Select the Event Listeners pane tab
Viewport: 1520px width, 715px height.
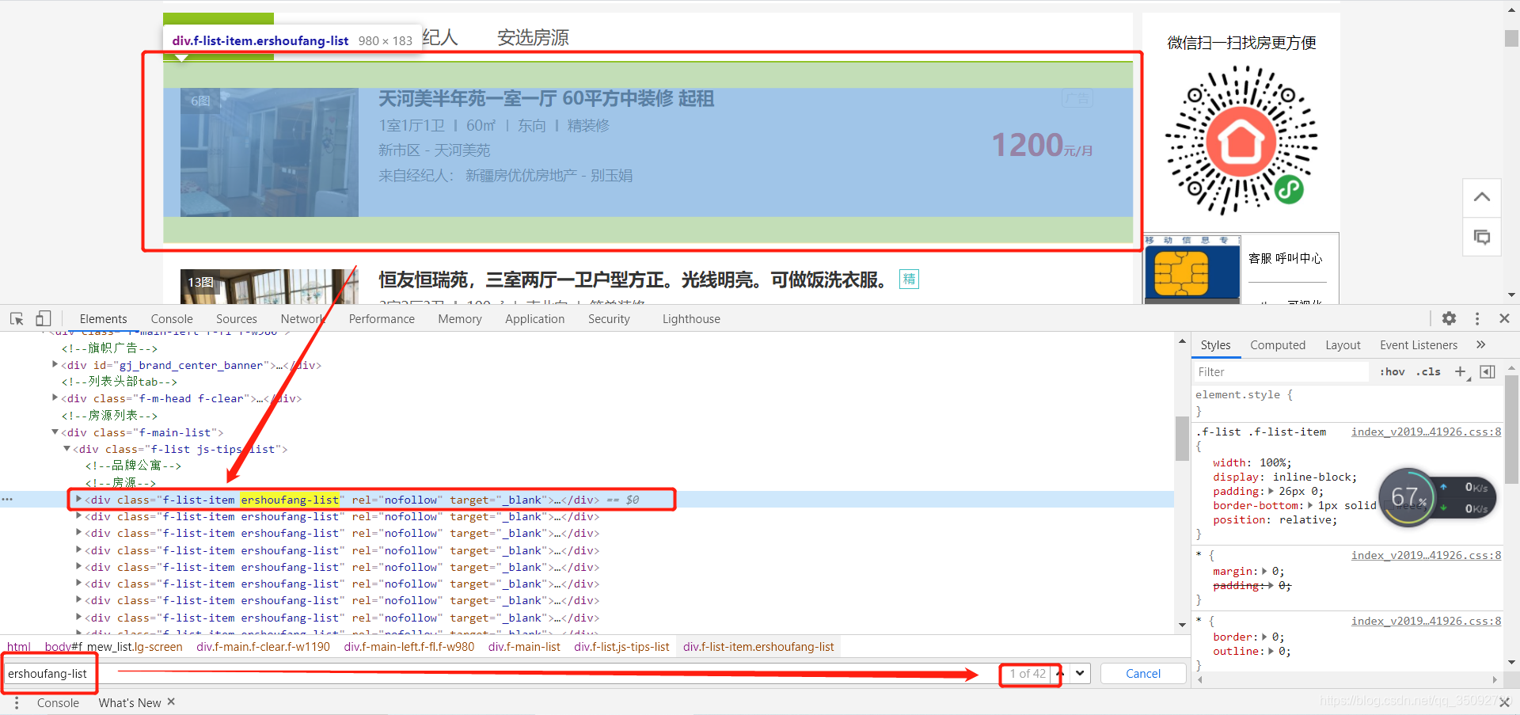(x=1419, y=344)
